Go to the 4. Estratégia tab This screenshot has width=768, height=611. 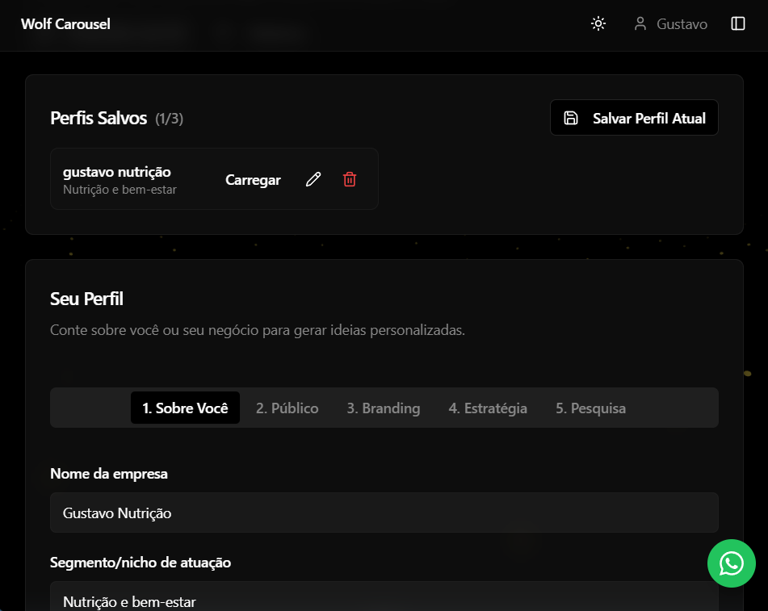[x=488, y=408]
